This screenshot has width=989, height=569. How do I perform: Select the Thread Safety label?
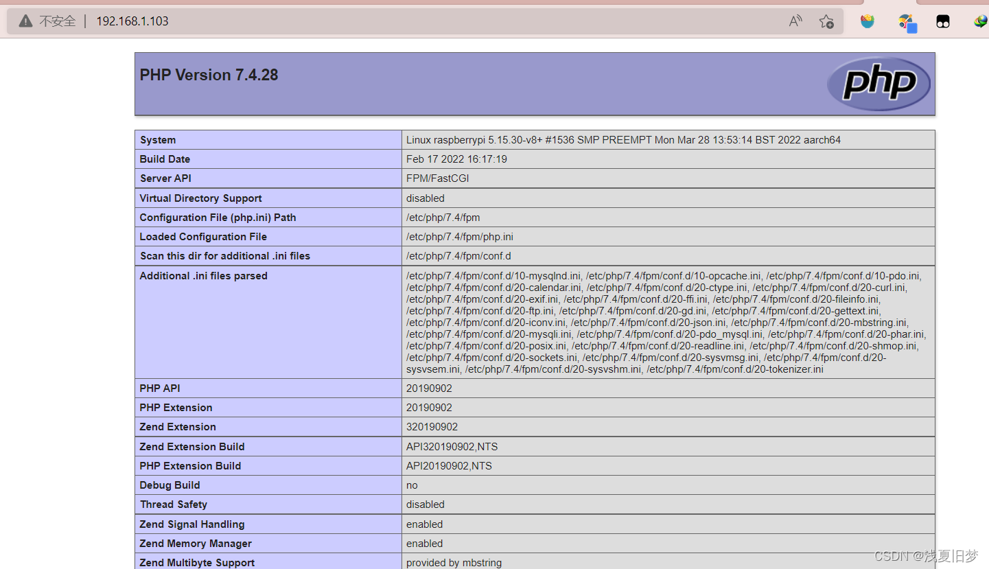click(174, 504)
